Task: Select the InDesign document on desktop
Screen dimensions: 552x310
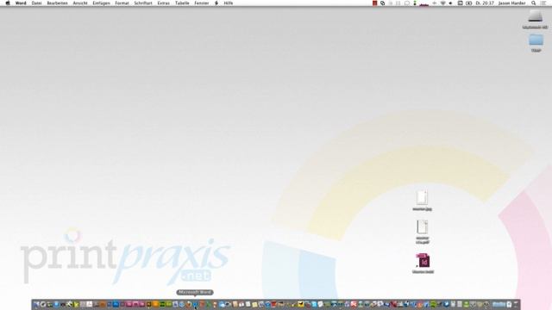Action: tap(423, 261)
